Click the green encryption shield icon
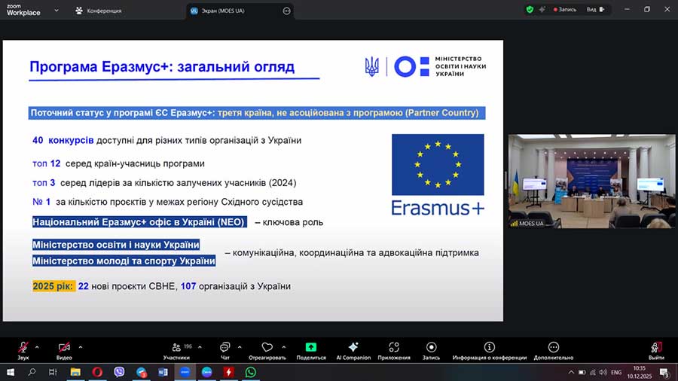The image size is (678, 381). tap(530, 10)
